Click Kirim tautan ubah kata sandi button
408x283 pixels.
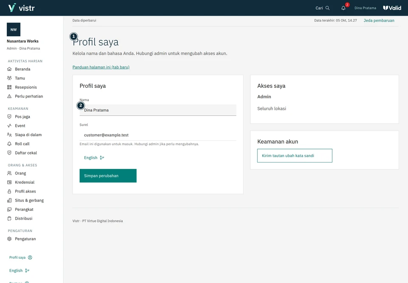(x=295, y=156)
